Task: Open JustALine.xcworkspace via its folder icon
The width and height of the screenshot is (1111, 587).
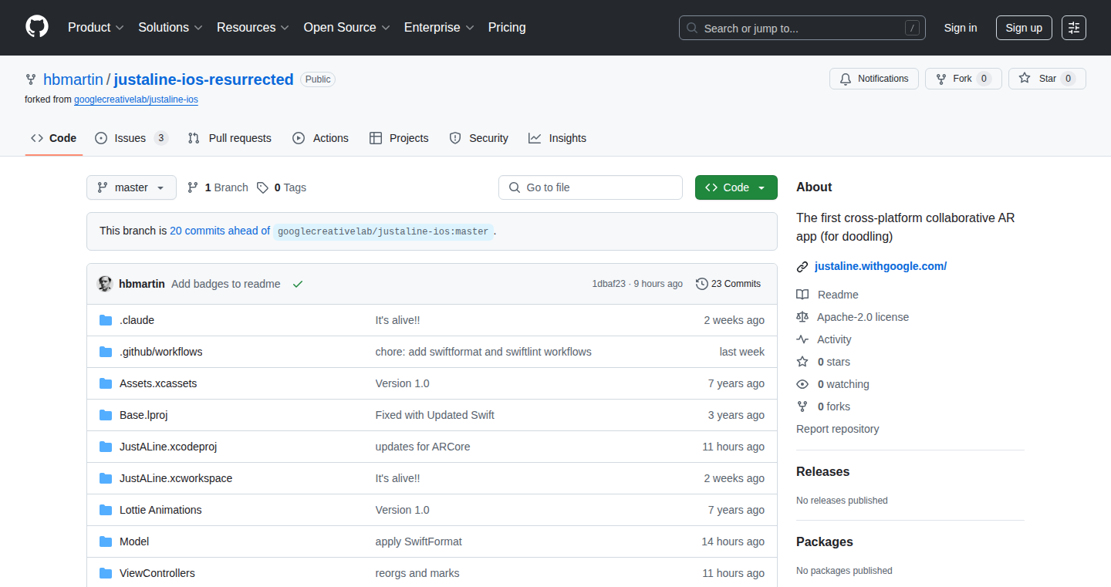Action: pyautogui.click(x=106, y=478)
